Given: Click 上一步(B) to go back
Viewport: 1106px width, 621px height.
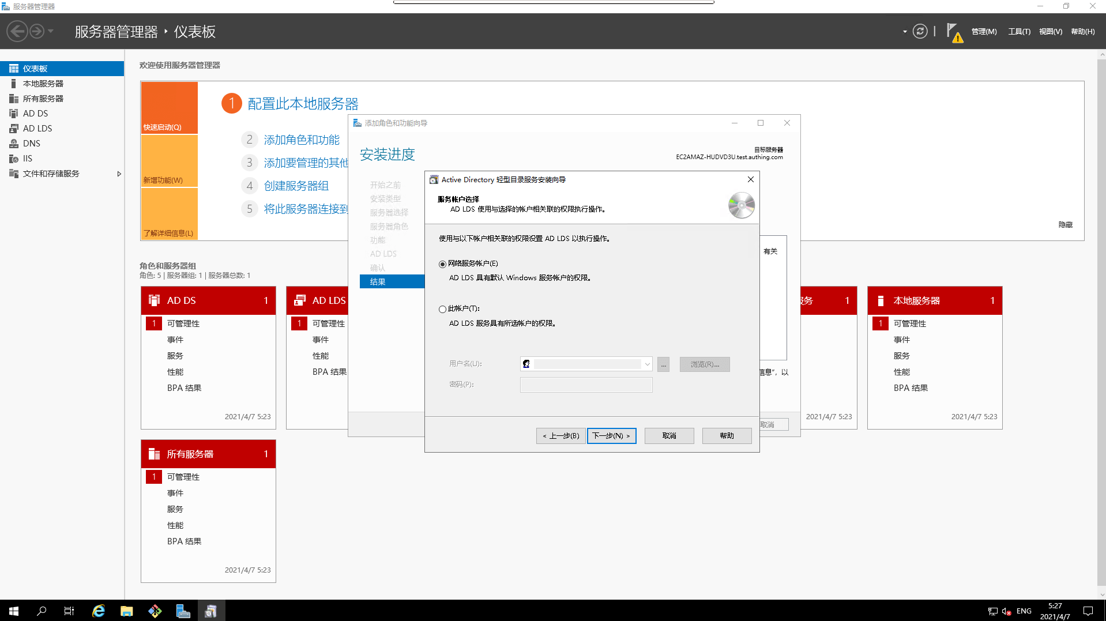Looking at the screenshot, I should click(x=560, y=436).
